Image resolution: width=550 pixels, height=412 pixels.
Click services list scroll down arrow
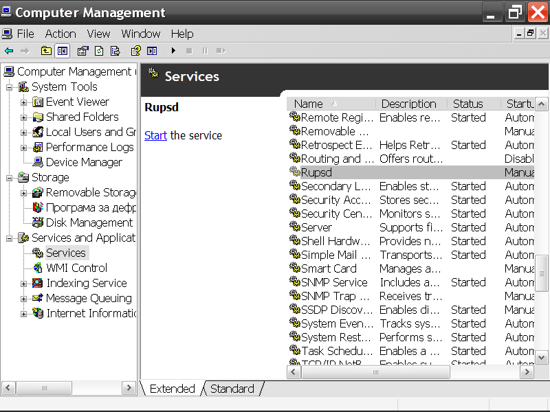click(542, 358)
